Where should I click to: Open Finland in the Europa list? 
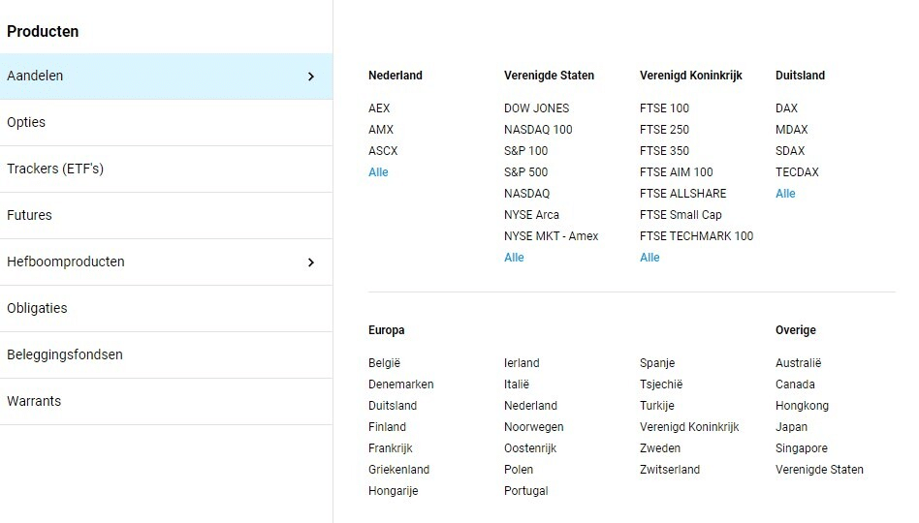pyautogui.click(x=387, y=427)
